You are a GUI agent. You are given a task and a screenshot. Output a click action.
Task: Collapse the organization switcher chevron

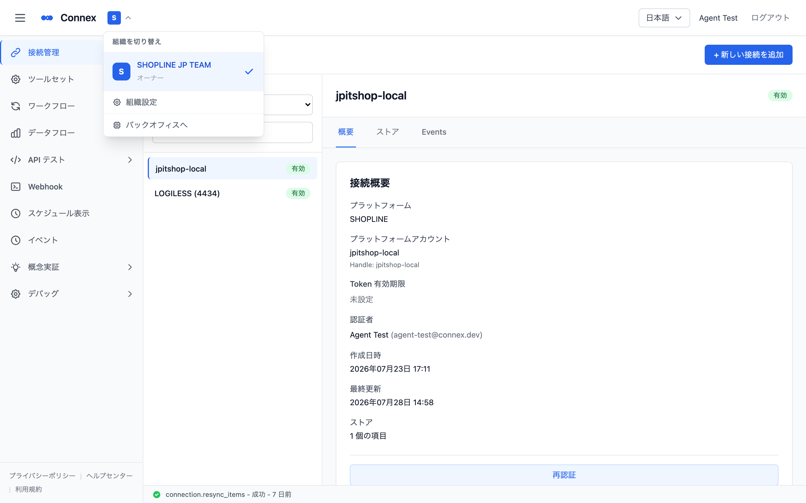click(128, 18)
